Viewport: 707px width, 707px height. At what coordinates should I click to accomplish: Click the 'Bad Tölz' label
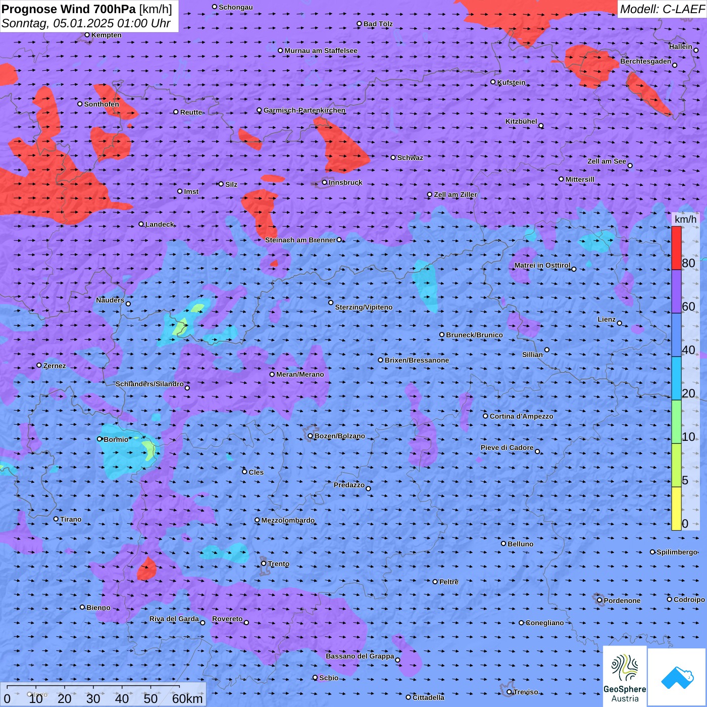pos(378,24)
